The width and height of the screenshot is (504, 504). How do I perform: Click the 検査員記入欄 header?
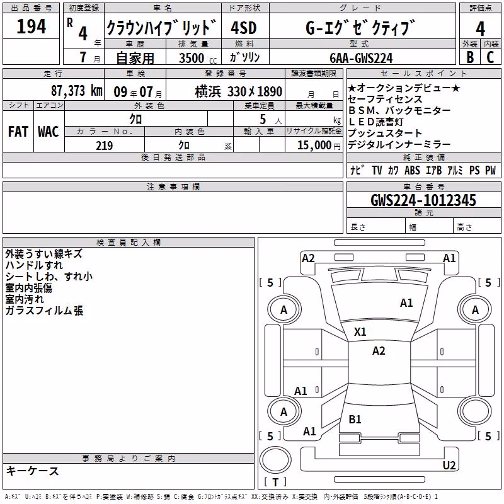[129, 243]
